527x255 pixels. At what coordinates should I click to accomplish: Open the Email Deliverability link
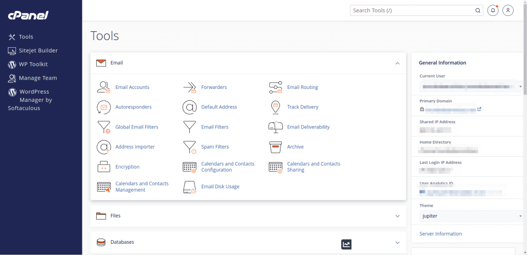pos(309,127)
